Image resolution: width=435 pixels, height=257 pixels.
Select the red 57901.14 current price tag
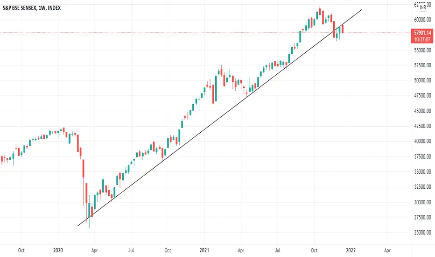[x=422, y=33]
